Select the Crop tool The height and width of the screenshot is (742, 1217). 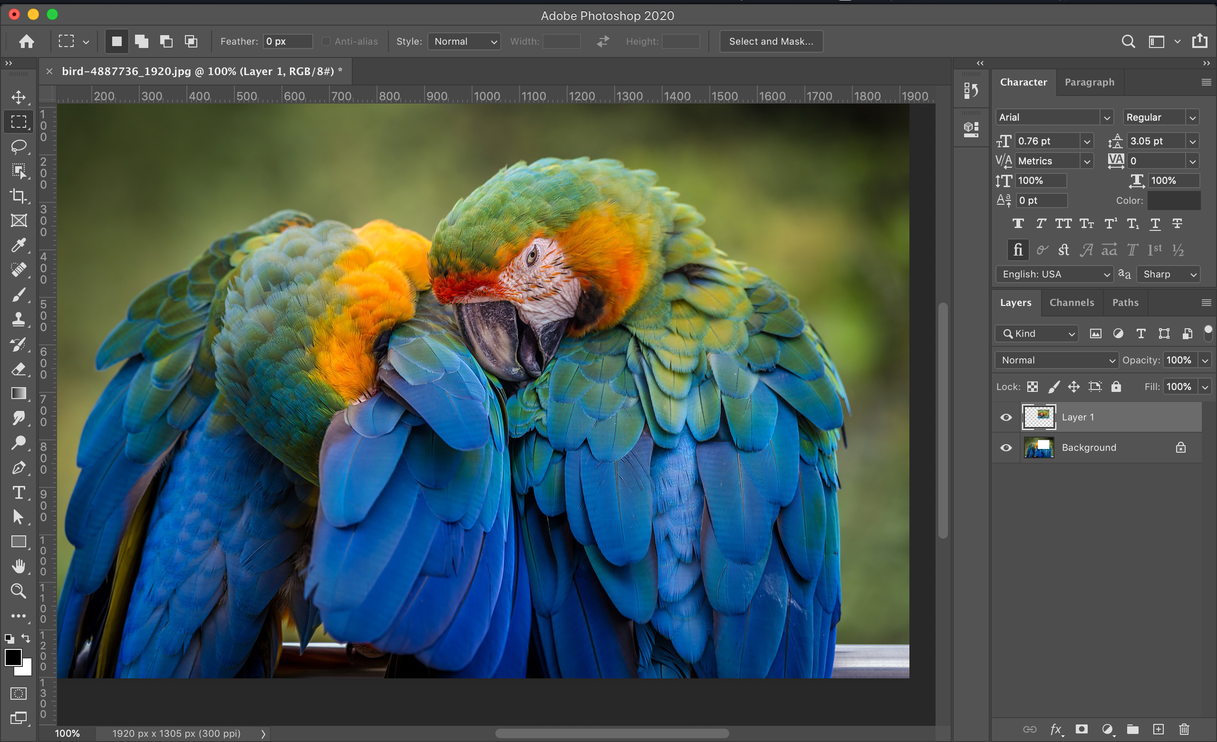(x=19, y=196)
